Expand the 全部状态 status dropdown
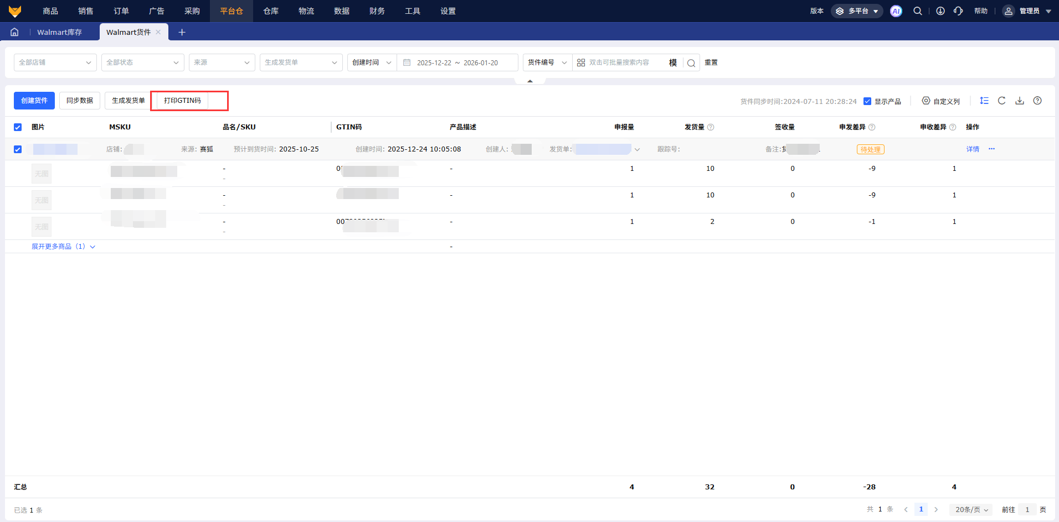 pos(142,62)
